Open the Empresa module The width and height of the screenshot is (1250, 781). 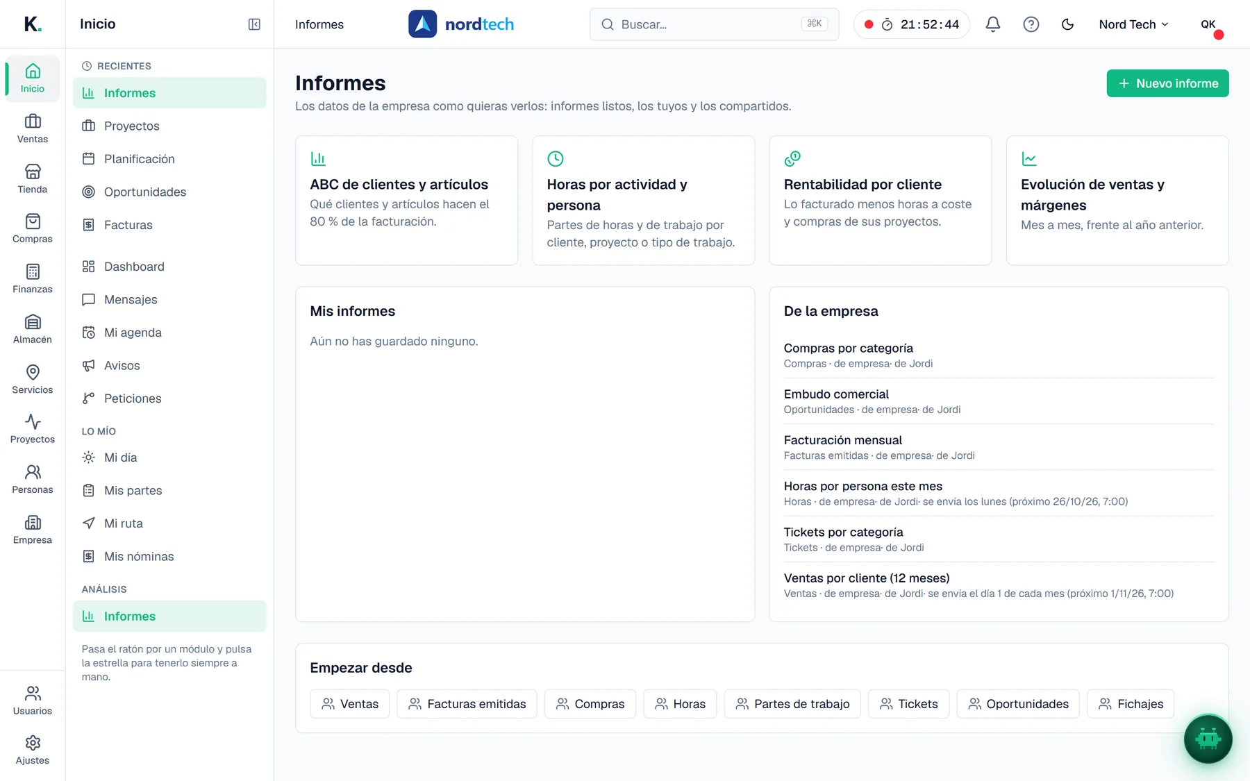33,530
